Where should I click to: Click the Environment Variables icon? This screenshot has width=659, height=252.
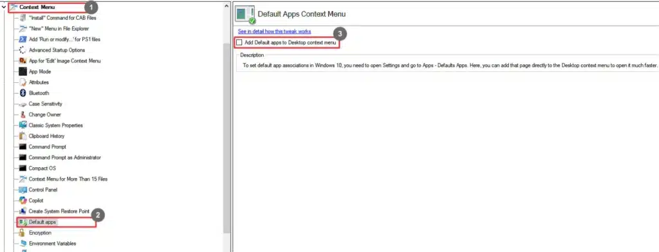[23, 244]
